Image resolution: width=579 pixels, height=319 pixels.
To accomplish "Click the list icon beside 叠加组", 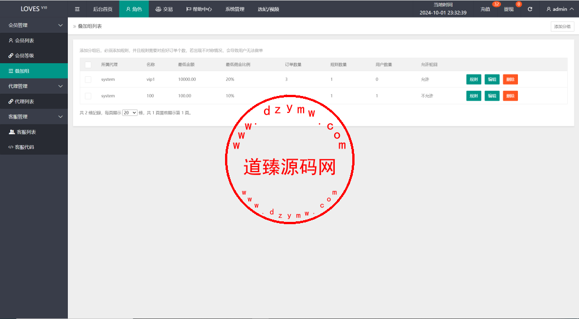I will click(11, 71).
